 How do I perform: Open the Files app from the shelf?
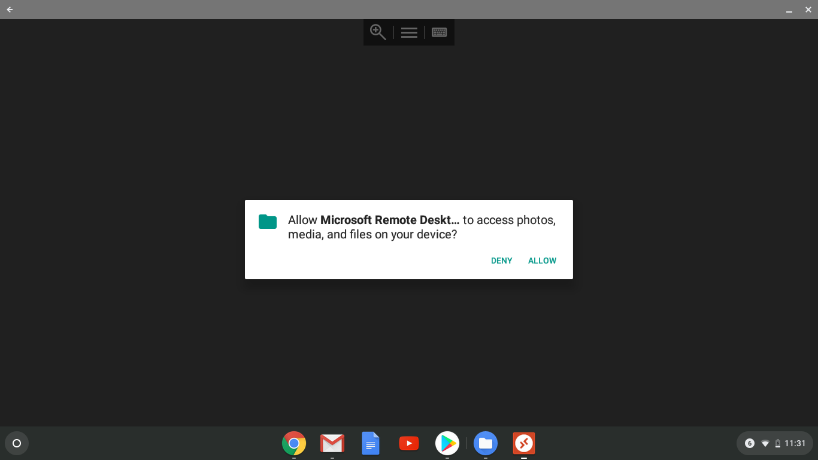pos(486,443)
